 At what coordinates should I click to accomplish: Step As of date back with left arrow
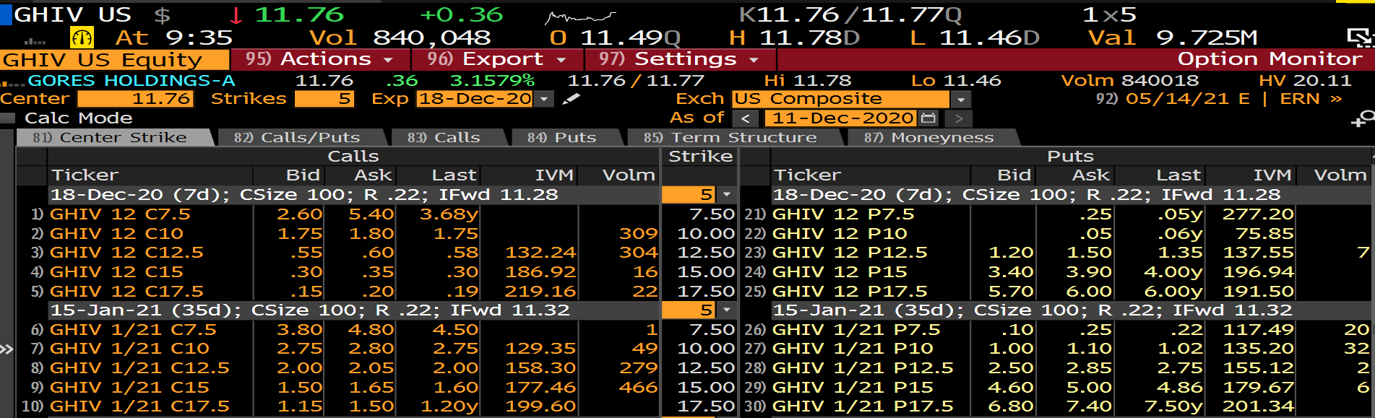point(746,118)
